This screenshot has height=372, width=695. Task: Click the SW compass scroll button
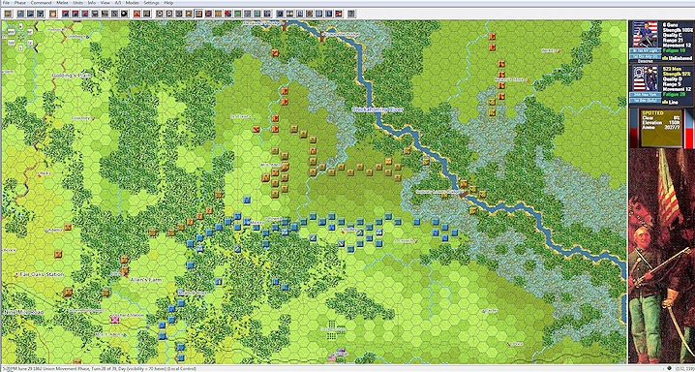click(11, 42)
